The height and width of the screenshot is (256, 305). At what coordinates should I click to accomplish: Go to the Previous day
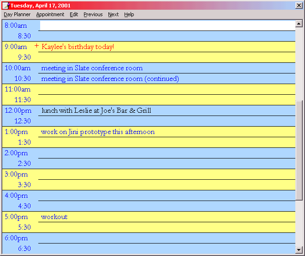[93, 14]
